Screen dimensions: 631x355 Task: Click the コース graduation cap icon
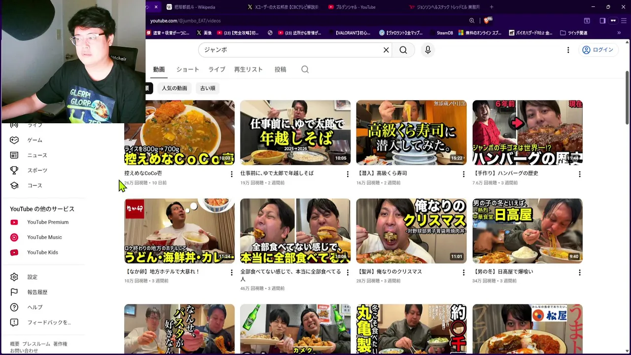pos(14,185)
